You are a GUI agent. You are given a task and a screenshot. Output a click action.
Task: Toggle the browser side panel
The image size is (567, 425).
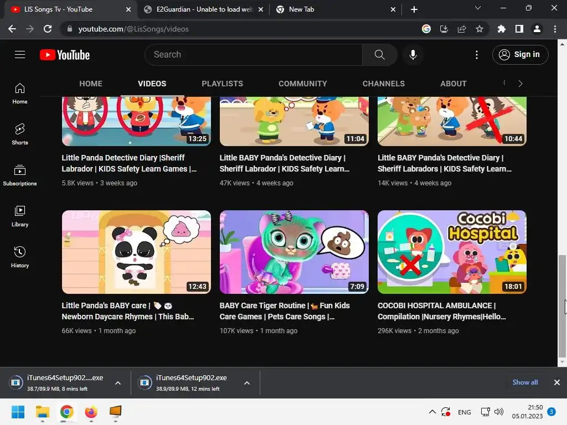(x=519, y=29)
